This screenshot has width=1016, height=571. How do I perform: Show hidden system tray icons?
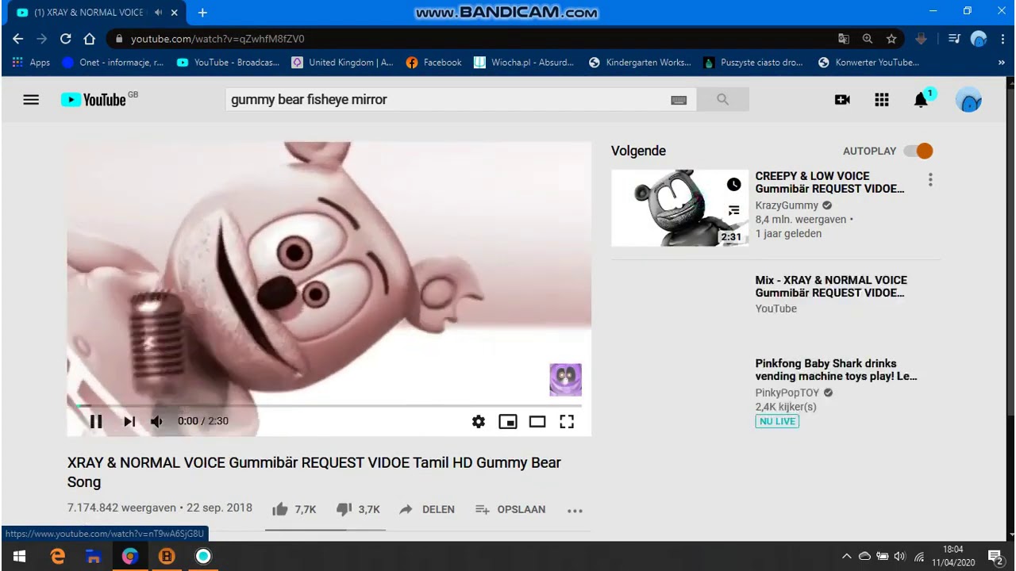[x=846, y=556]
